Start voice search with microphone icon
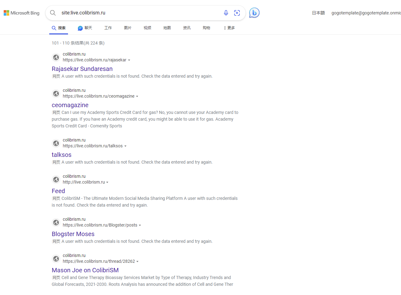Viewport: 401px width, 295px height. [x=226, y=13]
